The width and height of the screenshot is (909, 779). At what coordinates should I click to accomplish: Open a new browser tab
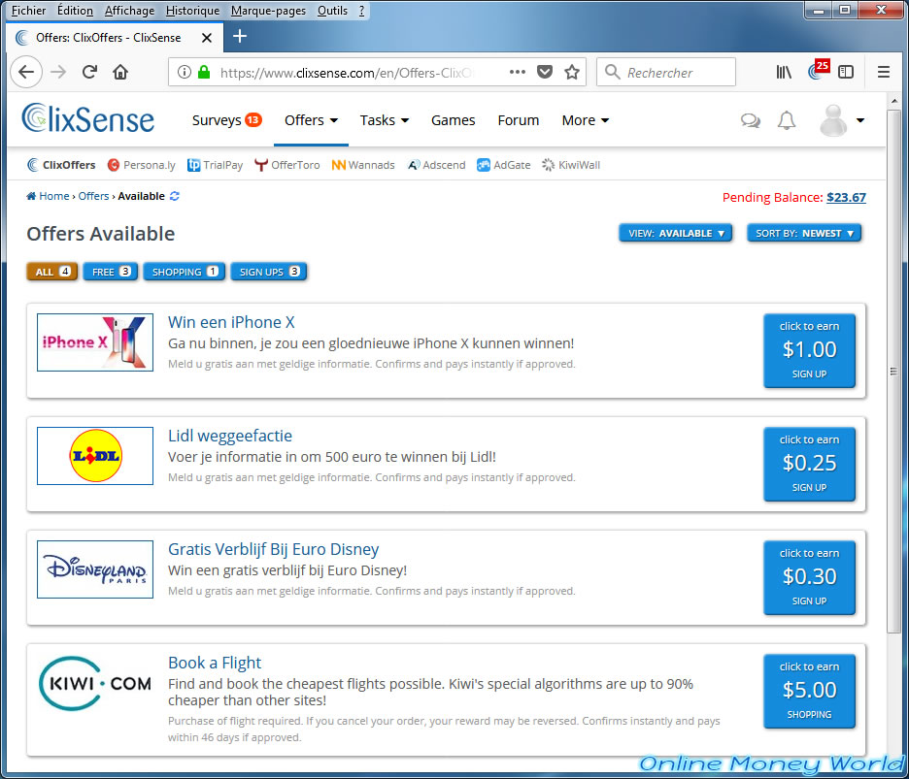(x=240, y=37)
